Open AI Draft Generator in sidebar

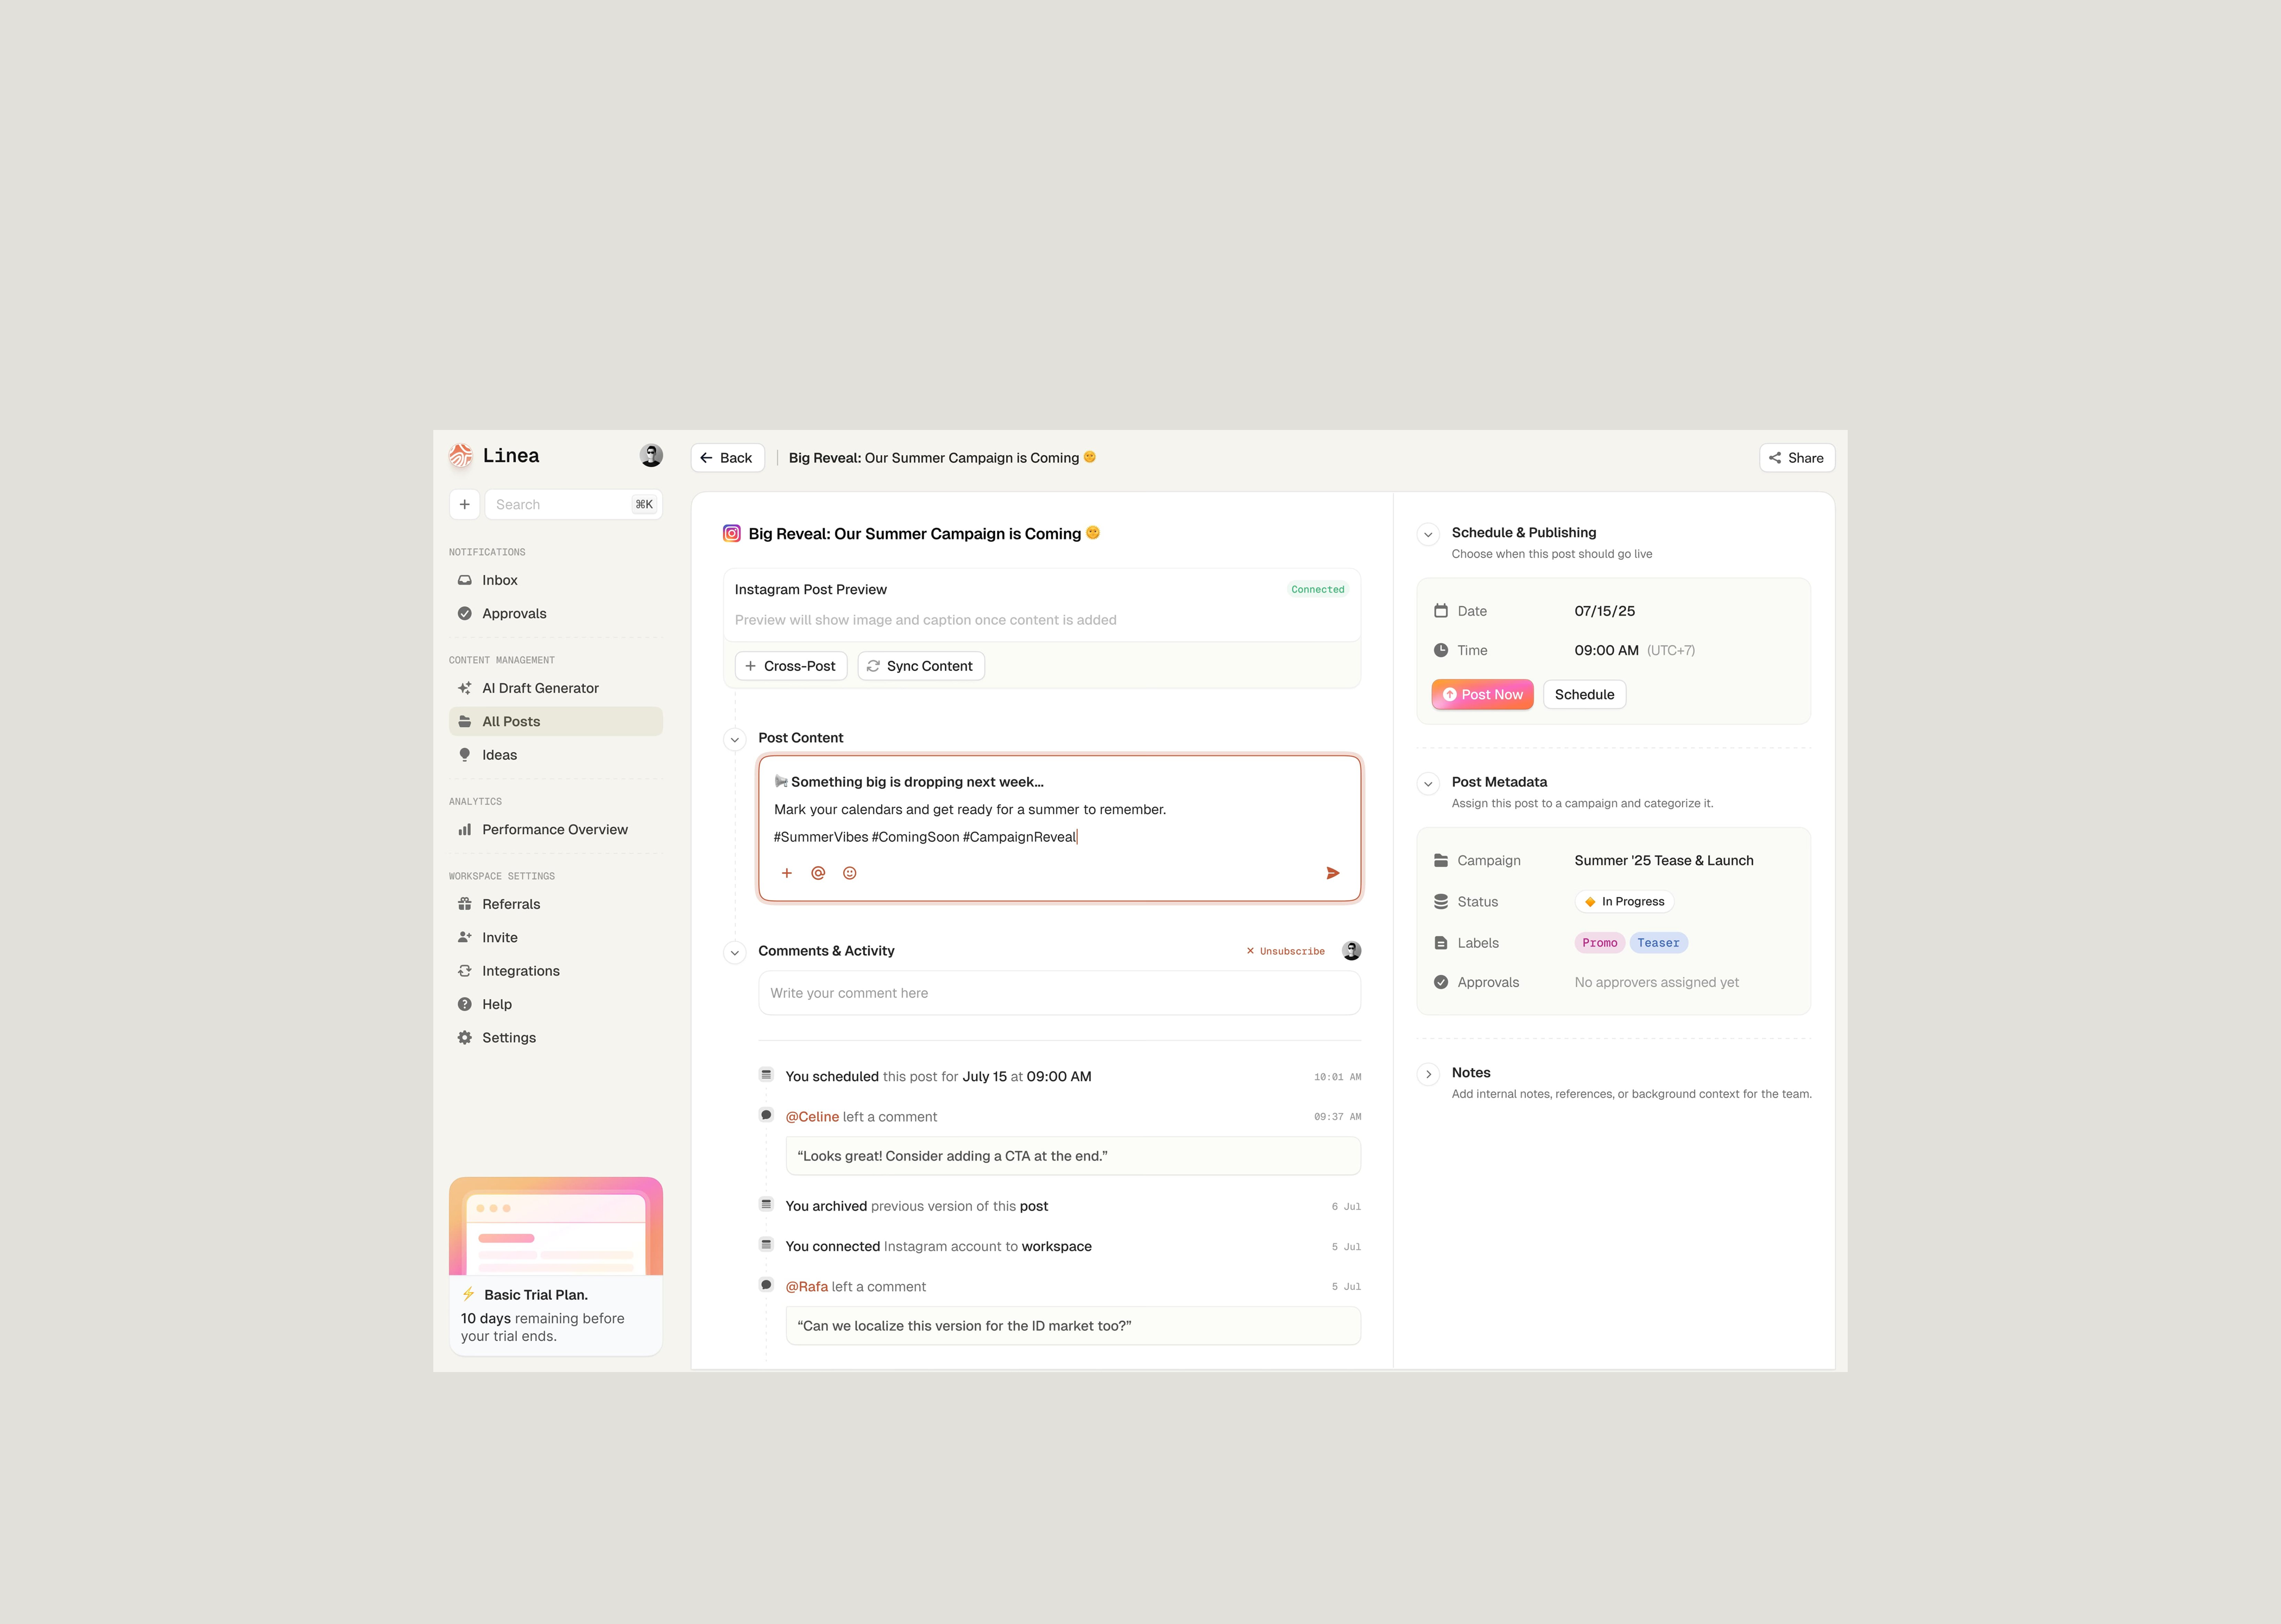click(540, 688)
